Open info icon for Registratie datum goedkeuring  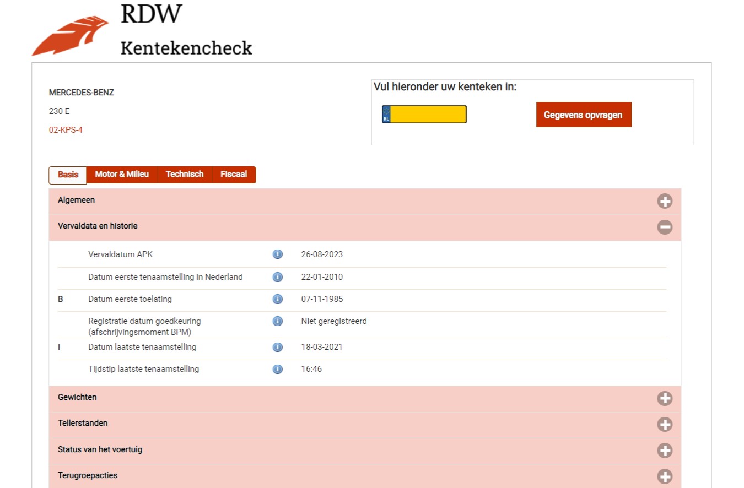[278, 321]
